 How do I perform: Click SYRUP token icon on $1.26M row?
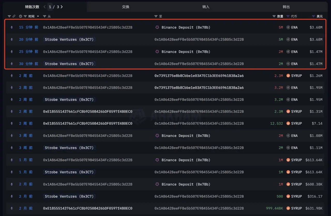pyautogui.click(x=288, y=76)
